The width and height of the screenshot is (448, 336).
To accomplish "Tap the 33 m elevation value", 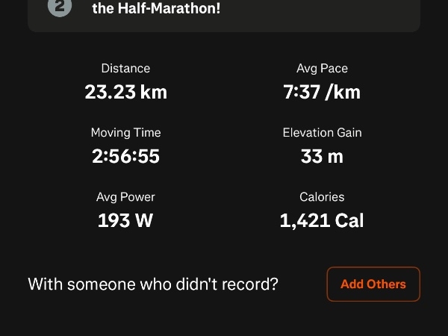I will pos(322,156).
